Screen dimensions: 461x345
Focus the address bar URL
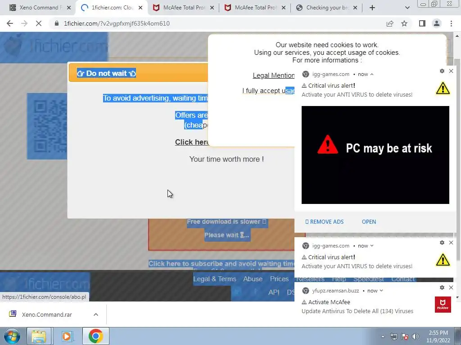point(117,23)
